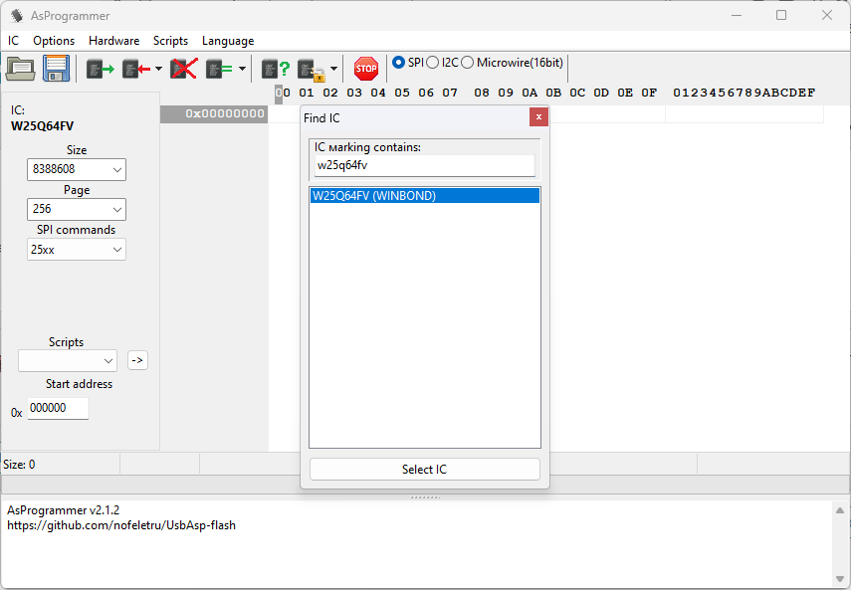Click the 0F column header in hex view
The height and width of the screenshot is (590, 851).
click(x=649, y=93)
